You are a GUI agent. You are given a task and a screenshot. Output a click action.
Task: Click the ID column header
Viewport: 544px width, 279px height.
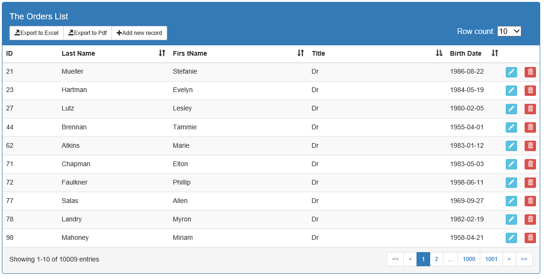pos(9,53)
